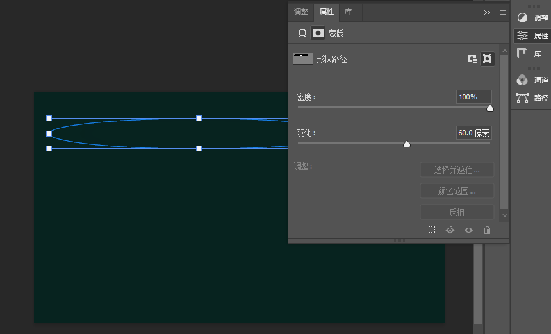Select the vector mask icon
The height and width of the screenshot is (334, 551).
click(x=488, y=59)
